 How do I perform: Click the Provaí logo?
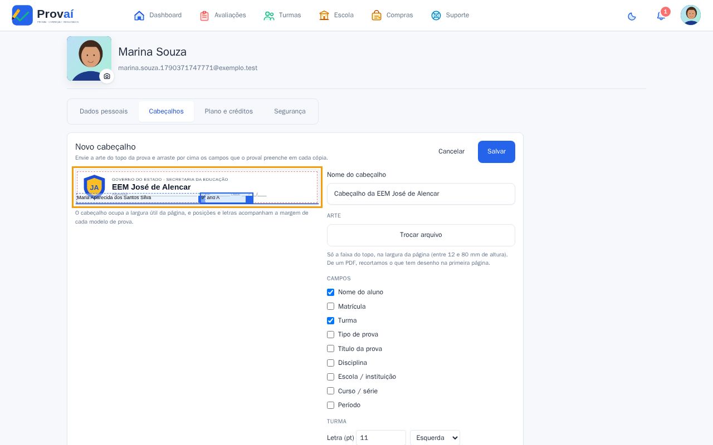[46, 15]
